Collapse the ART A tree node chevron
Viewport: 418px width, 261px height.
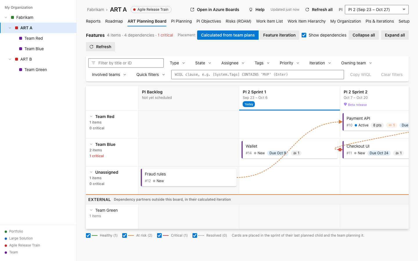pyautogui.click(x=10, y=28)
